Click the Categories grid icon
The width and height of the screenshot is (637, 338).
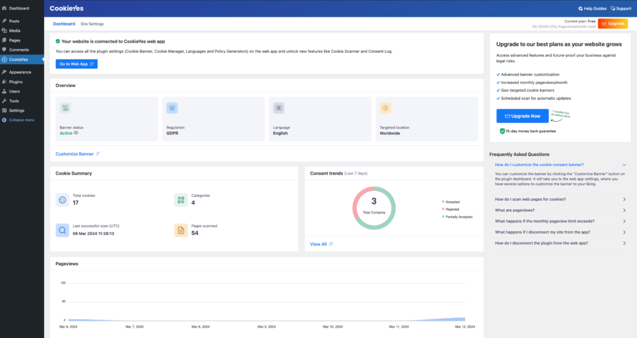tap(180, 199)
